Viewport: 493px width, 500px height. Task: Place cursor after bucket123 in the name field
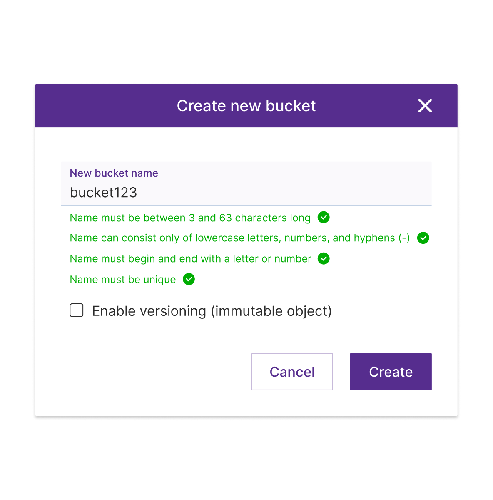coord(138,192)
